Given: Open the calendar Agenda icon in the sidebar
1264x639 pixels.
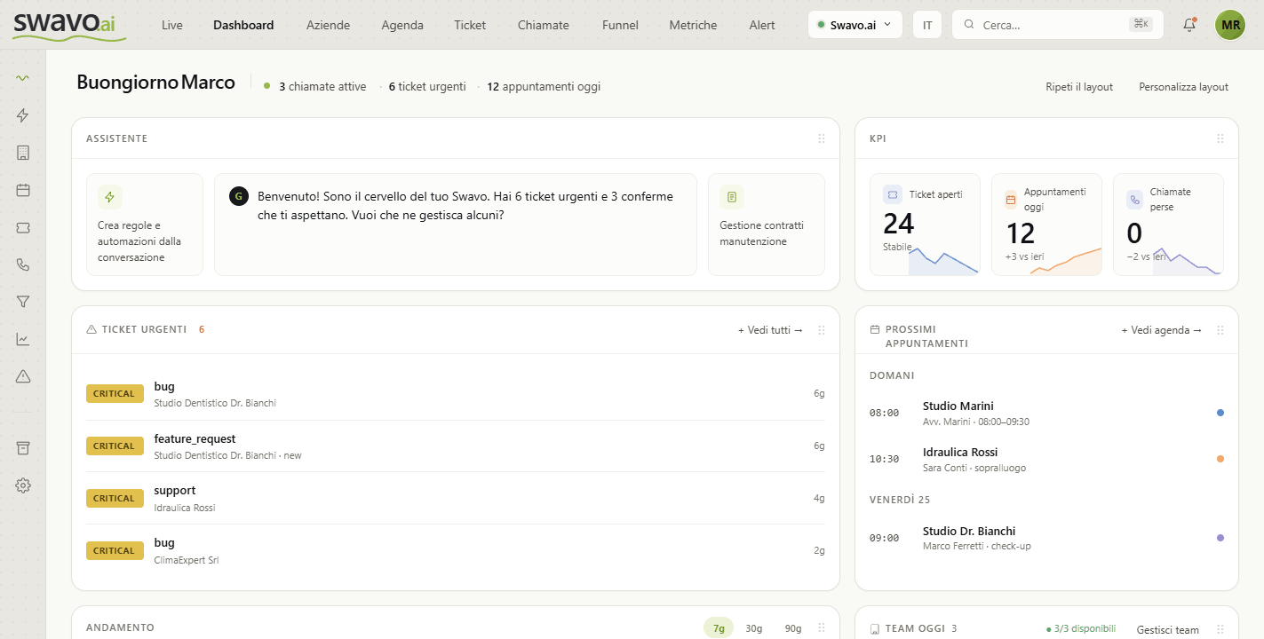Looking at the screenshot, I should coord(23,190).
